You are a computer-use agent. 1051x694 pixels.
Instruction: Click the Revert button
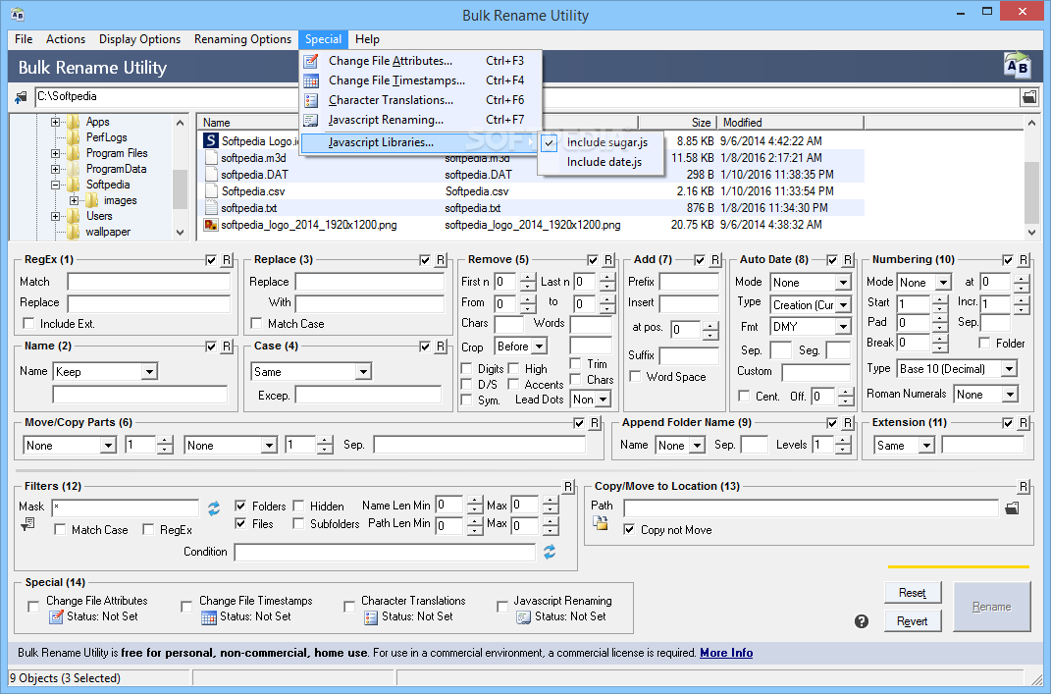(913, 621)
